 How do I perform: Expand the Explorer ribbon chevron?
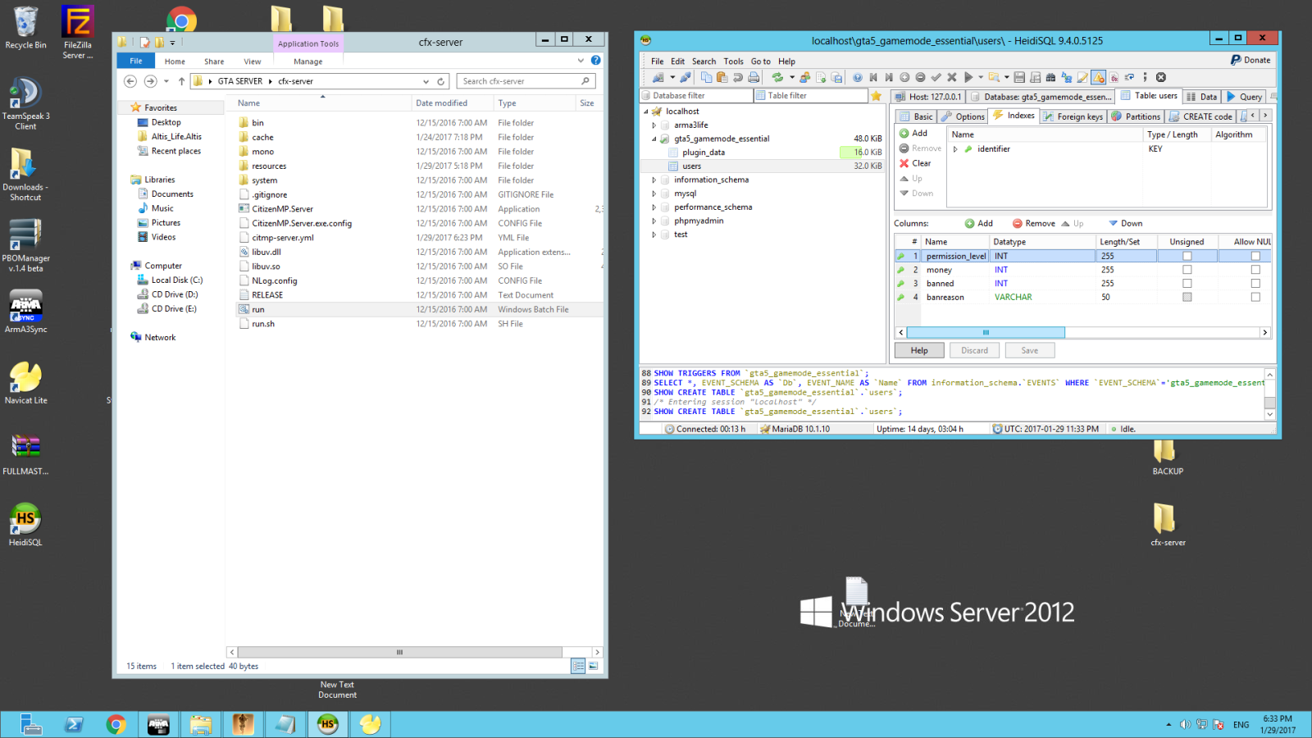point(581,60)
